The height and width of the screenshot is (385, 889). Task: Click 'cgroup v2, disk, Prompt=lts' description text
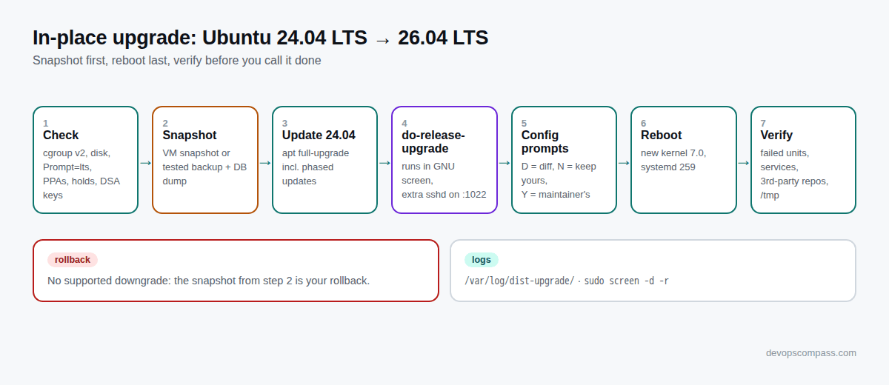(81, 174)
